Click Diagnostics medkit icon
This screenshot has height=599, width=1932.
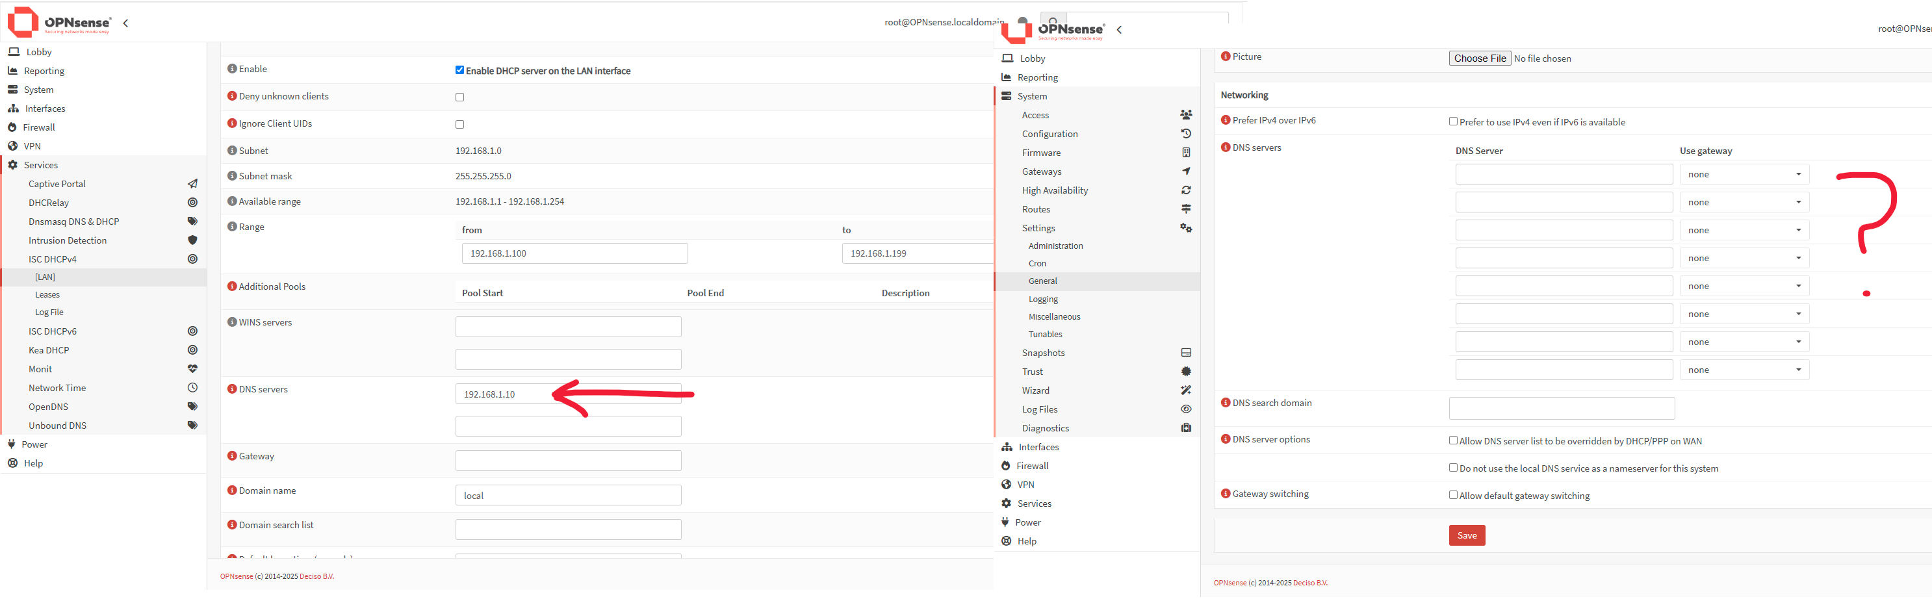[1186, 427]
